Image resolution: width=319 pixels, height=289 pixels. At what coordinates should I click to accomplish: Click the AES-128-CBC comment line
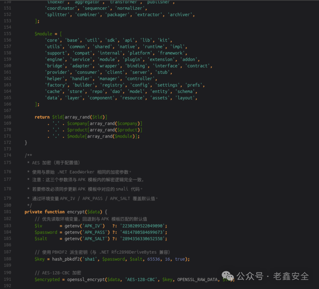tap(58, 273)
